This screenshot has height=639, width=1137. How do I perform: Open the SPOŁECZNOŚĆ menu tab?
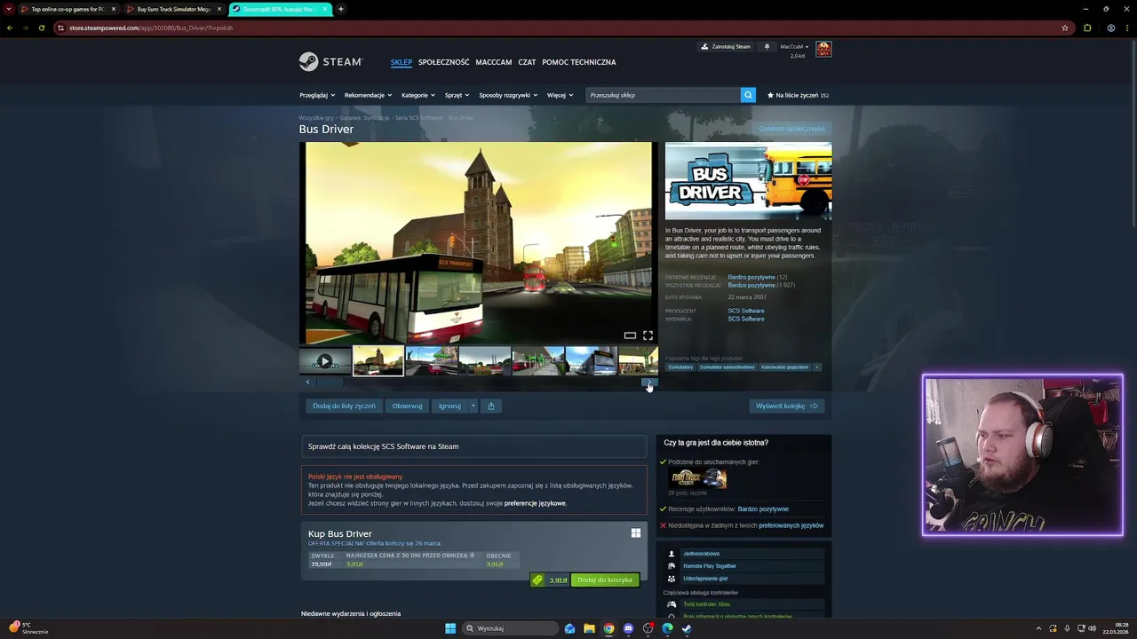pyautogui.click(x=443, y=62)
